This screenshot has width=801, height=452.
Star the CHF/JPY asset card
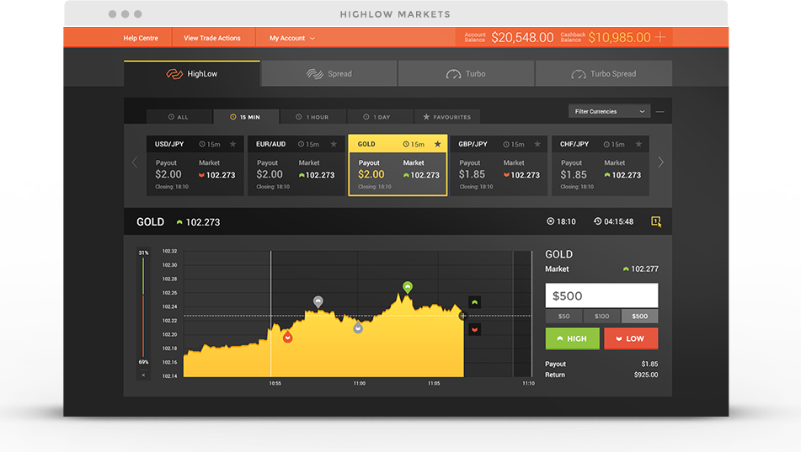tap(639, 144)
